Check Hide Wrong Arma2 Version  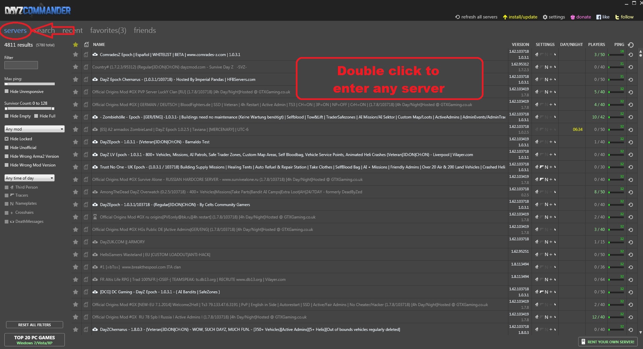(x=6, y=156)
